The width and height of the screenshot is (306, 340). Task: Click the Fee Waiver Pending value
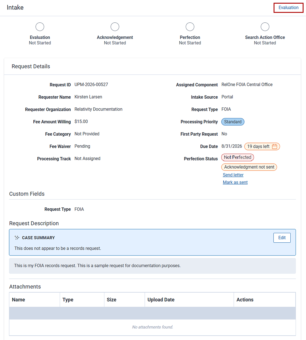coord(82,146)
